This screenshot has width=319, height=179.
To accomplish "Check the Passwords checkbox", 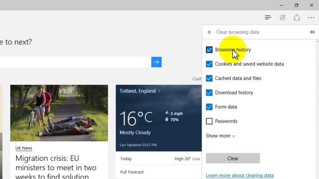I will pos(209,121).
